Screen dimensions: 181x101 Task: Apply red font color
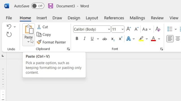(x=153, y=39)
